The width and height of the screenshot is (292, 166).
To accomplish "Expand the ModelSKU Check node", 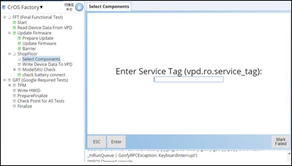I will tap(14, 70).
